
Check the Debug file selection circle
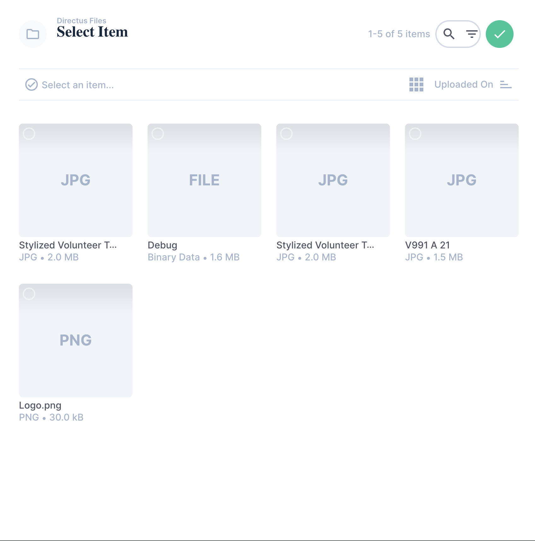coord(158,134)
